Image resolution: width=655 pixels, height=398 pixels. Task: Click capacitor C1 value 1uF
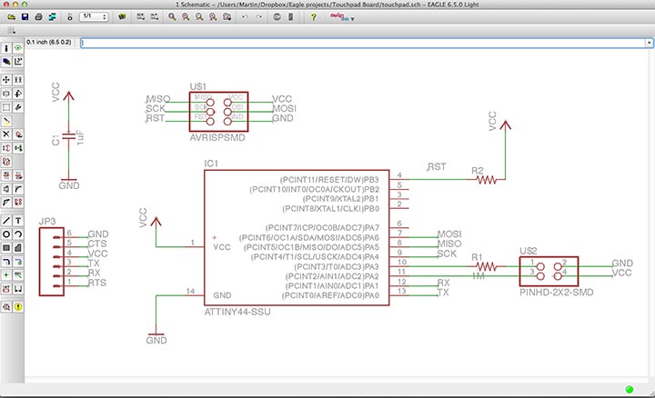coord(80,138)
